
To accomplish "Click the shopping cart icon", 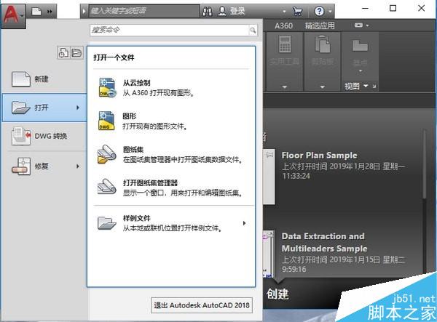I will [297, 11].
